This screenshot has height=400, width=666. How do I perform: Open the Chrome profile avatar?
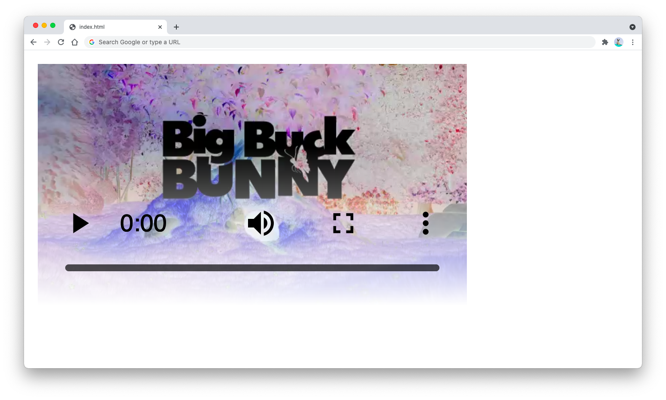619,42
